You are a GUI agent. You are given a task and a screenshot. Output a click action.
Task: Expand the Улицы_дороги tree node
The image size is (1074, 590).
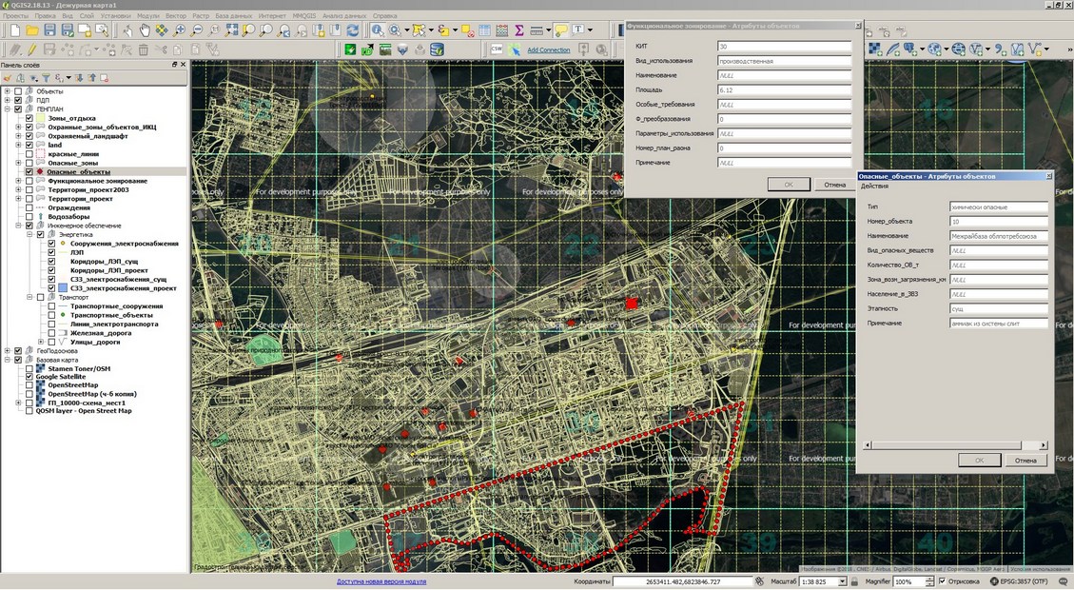(x=40, y=342)
